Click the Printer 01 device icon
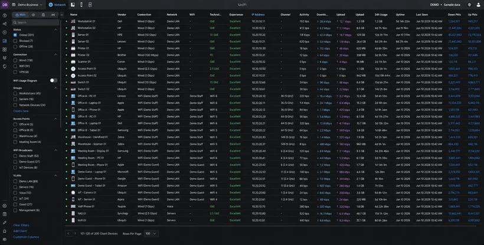The width and height of the screenshot is (484, 245). tap(73, 48)
